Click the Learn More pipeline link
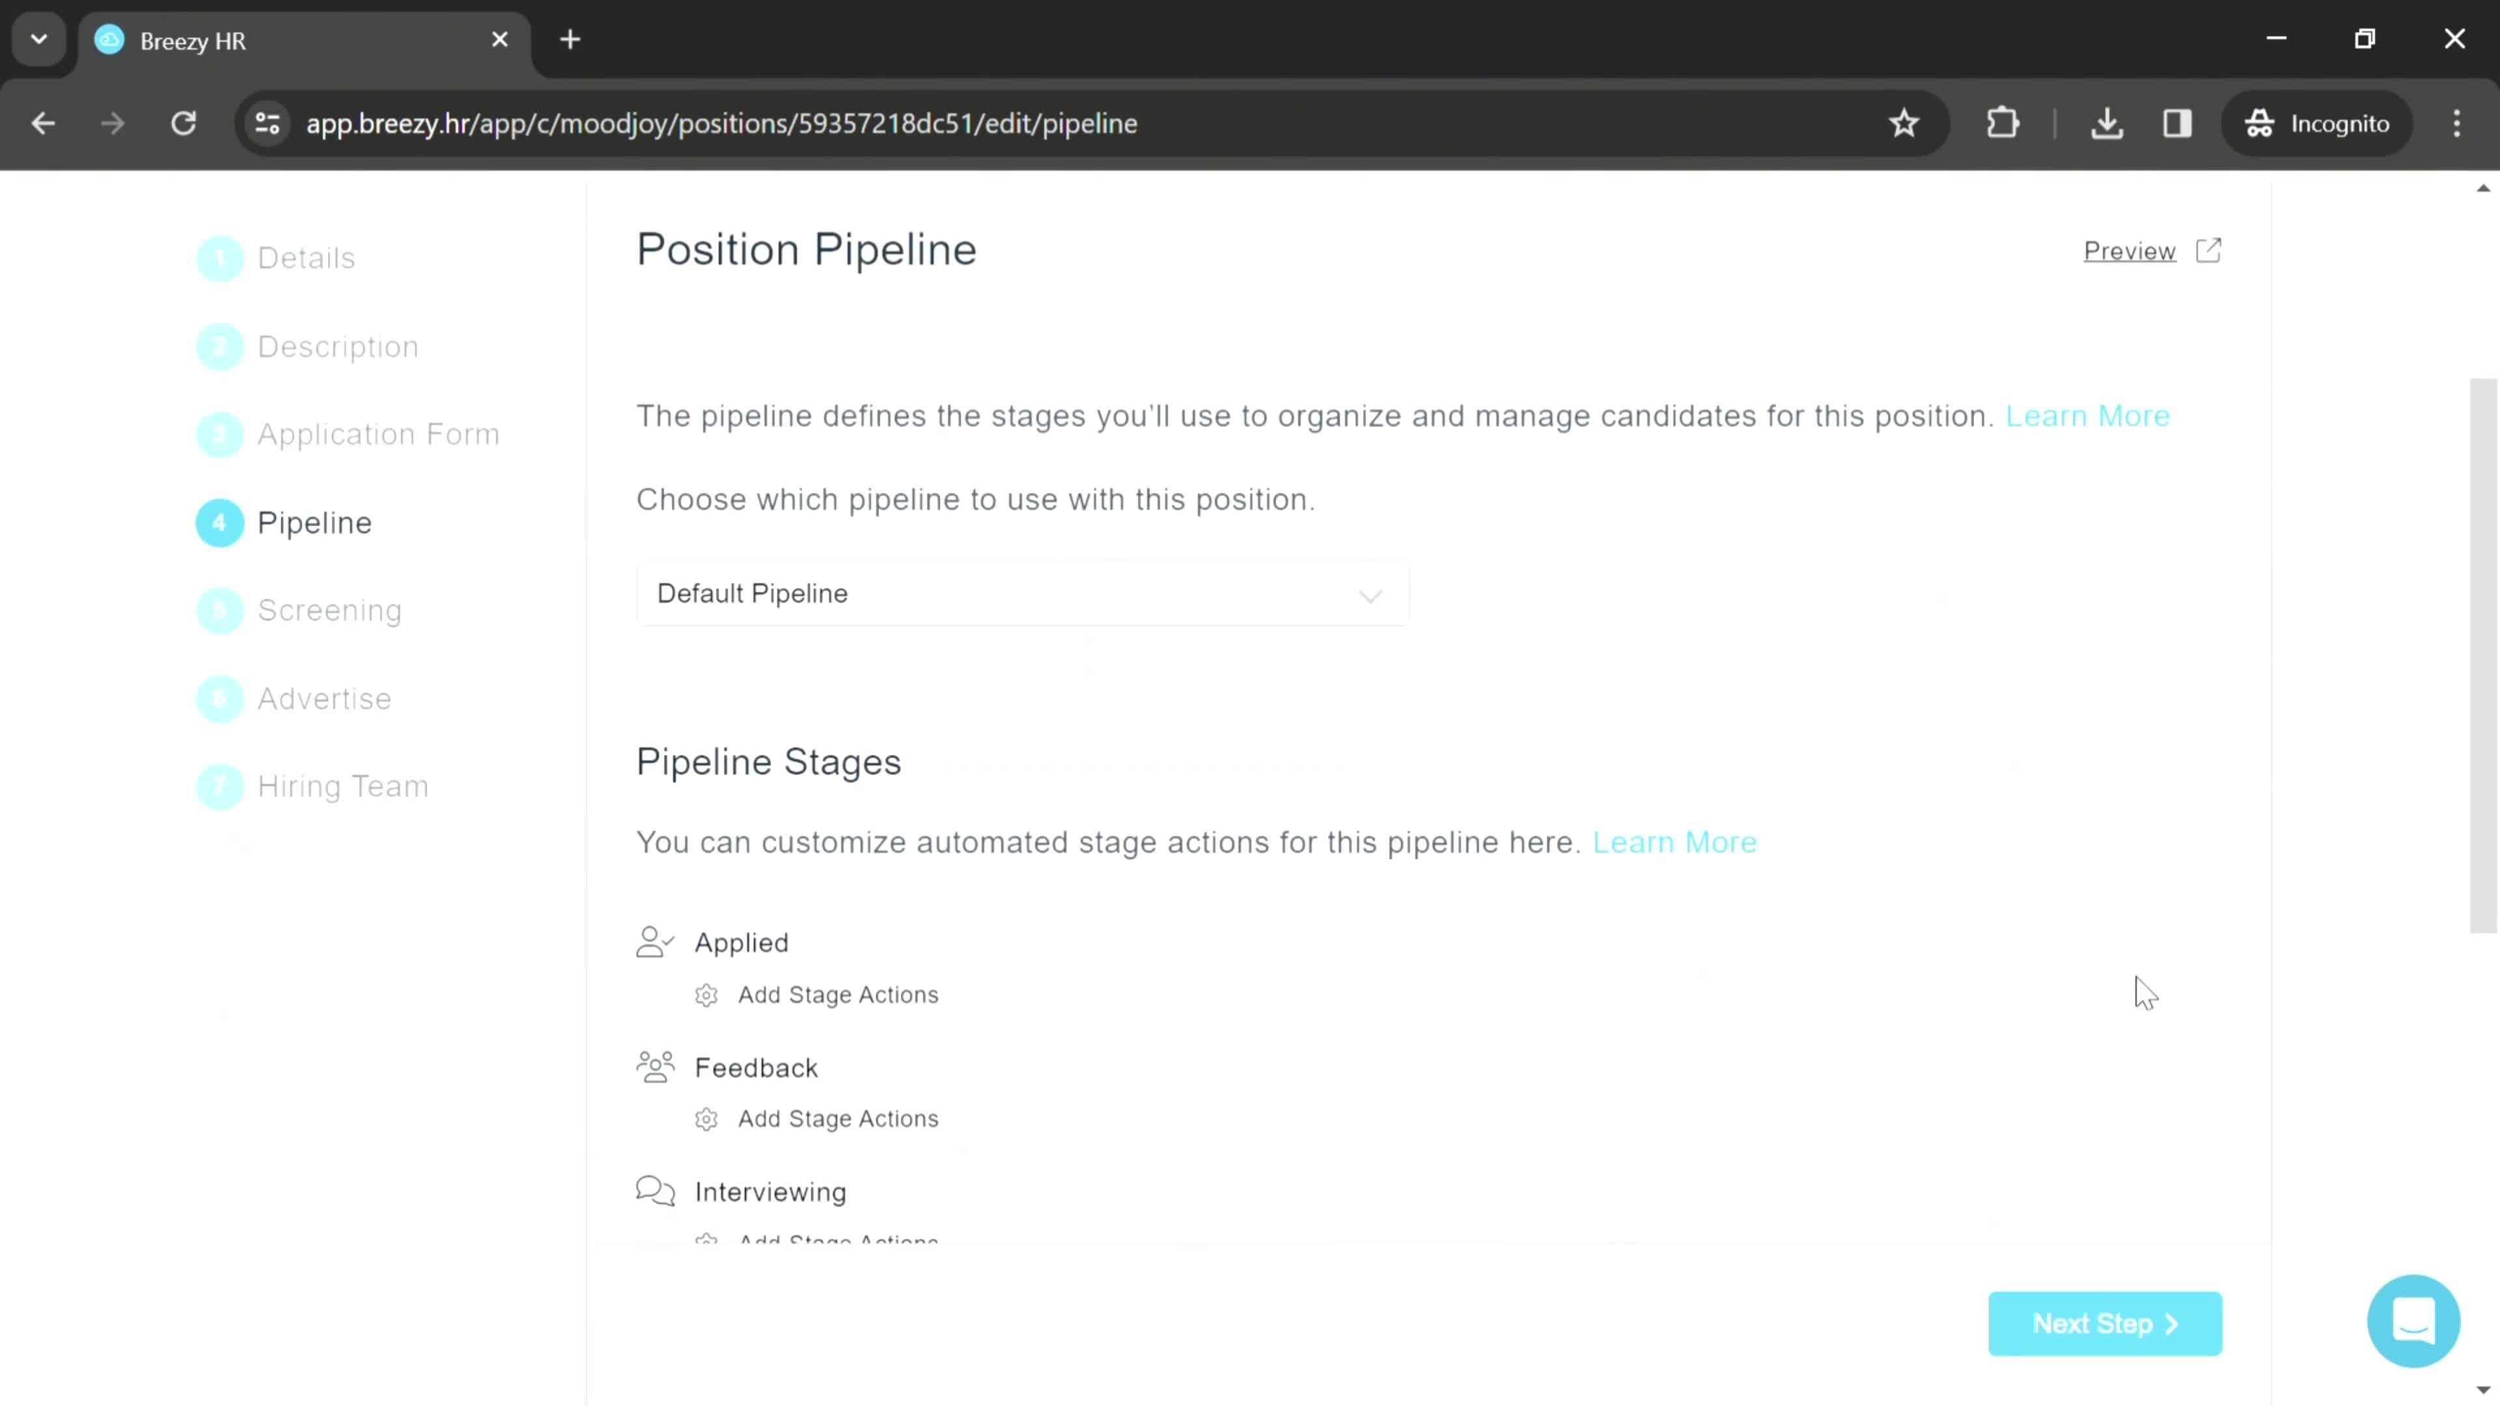2500x1406 pixels. coord(2088,415)
